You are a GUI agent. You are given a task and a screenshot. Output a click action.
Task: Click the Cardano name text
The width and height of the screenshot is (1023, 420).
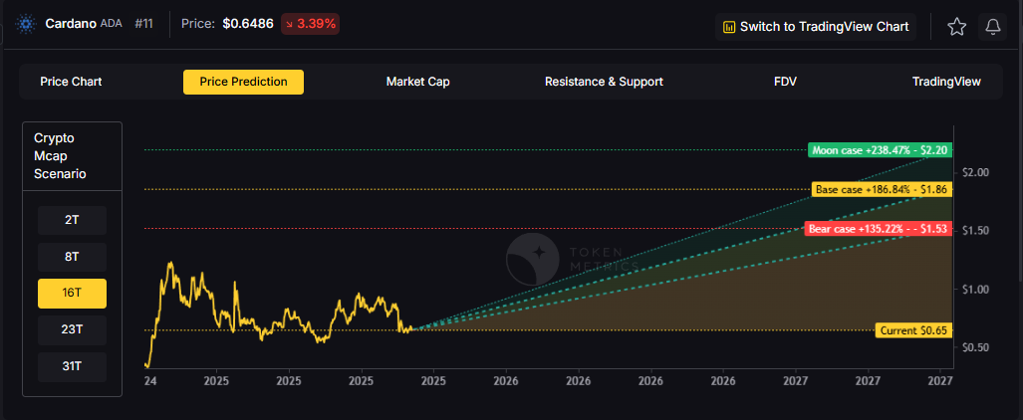coord(71,25)
